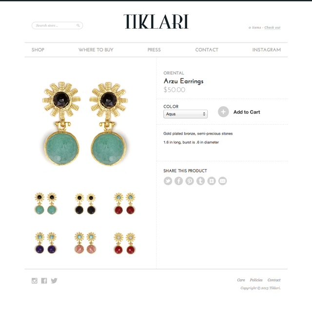Open the SHOP menu item
The height and width of the screenshot is (313, 312).
38,50
